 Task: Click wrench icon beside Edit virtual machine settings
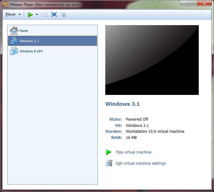pyautogui.click(x=109, y=163)
